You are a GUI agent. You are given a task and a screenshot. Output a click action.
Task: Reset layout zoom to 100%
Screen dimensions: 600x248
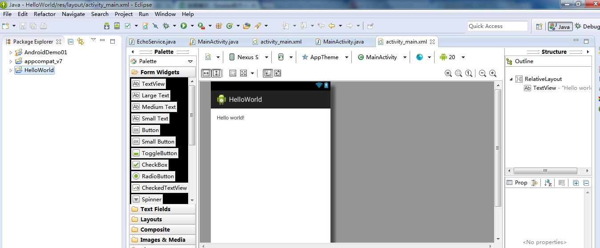[469, 73]
